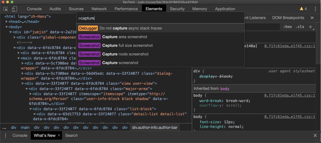
Task: Collapse the detail-list div node
Action: coord(35,114)
